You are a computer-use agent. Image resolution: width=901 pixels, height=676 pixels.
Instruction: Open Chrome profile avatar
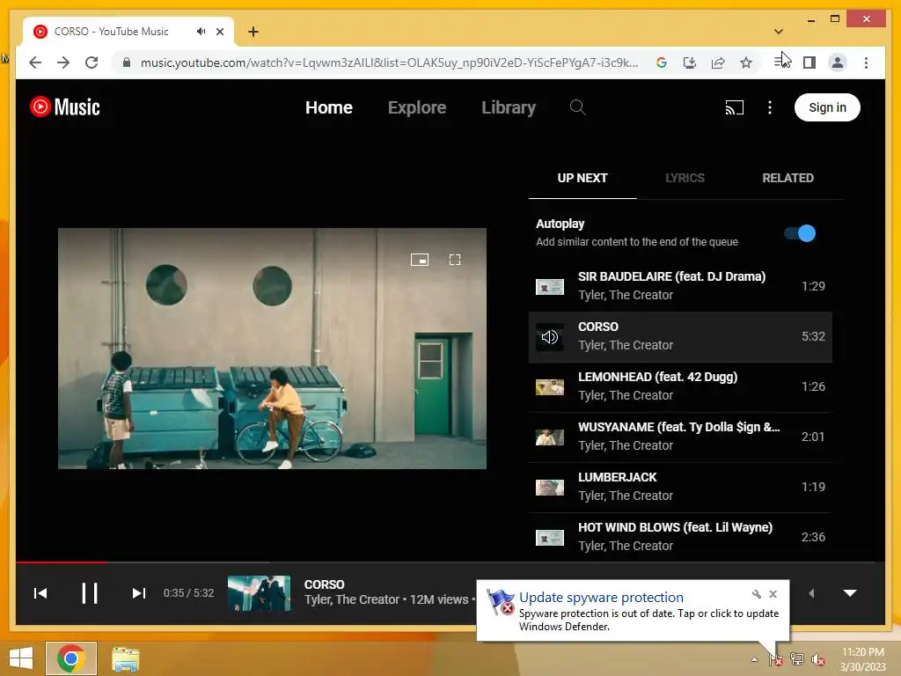(x=838, y=62)
